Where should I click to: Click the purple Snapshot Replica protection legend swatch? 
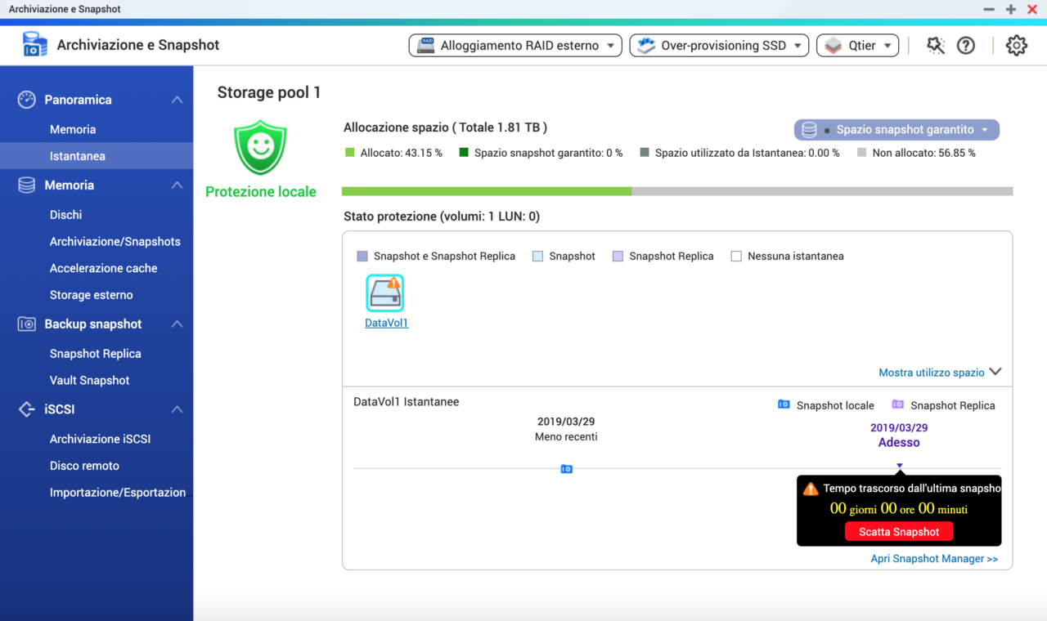coord(618,257)
